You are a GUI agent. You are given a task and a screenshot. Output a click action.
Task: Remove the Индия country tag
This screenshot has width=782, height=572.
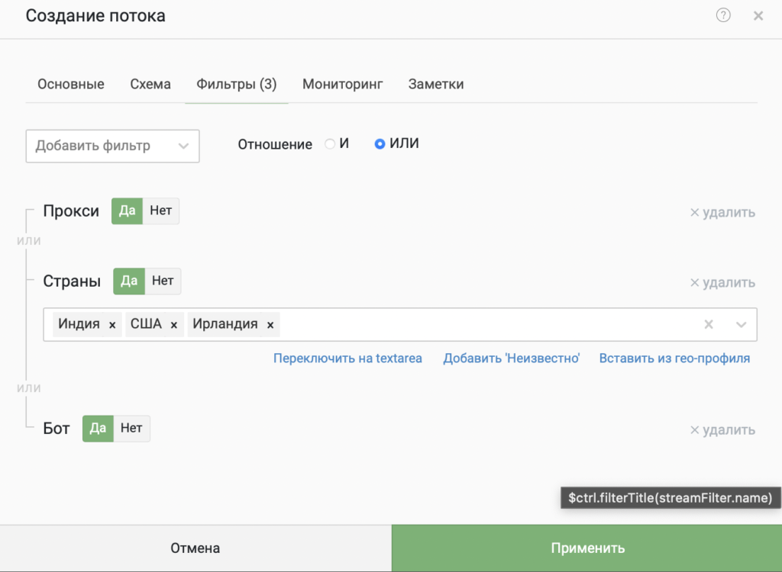pyautogui.click(x=112, y=325)
